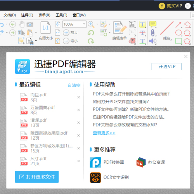Screen dimensions: 194x194
Task: Open the 编辑表单 form editor
Action: coord(120,31)
